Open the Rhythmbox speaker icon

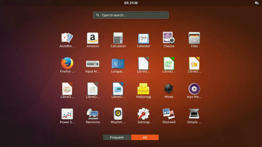pos(118,114)
